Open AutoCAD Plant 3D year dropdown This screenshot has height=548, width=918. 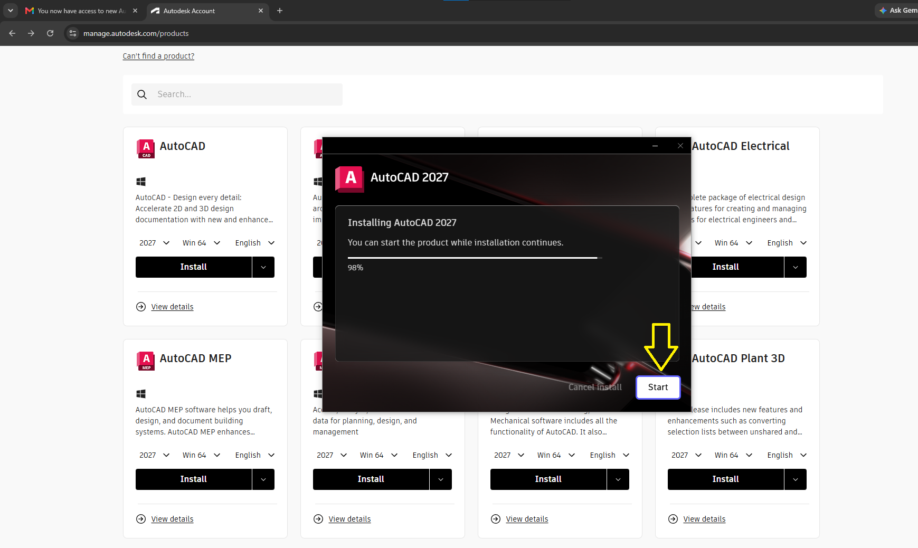(686, 455)
